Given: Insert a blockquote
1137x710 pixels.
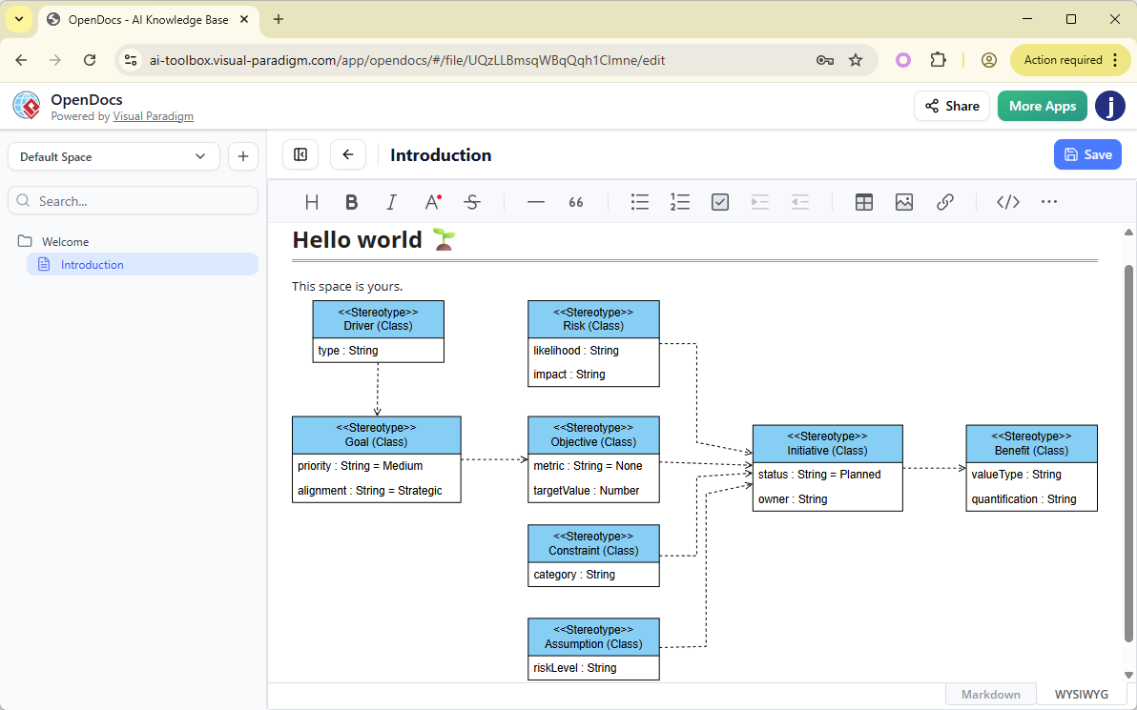Looking at the screenshot, I should 575,201.
